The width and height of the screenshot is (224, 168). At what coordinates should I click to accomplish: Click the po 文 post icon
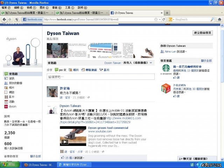point(56,70)
